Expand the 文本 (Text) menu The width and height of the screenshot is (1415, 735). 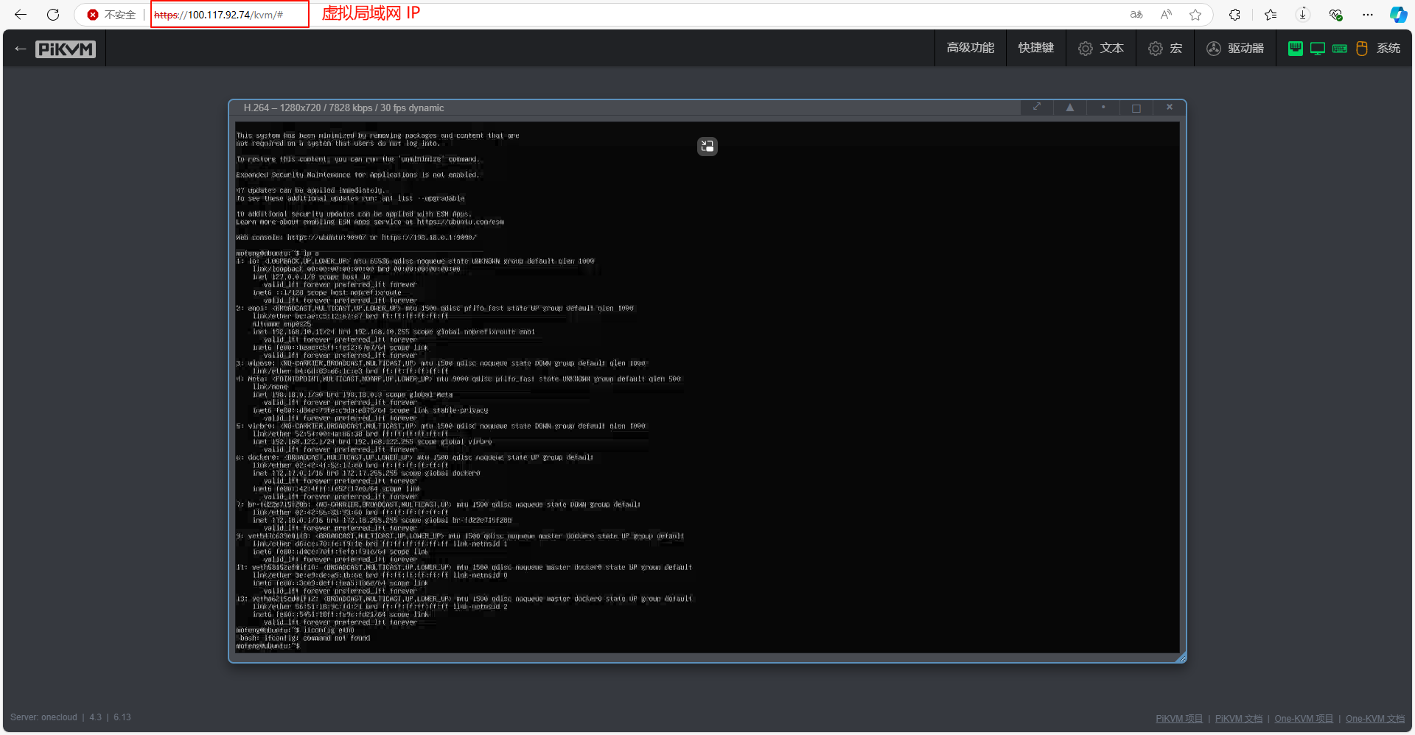tap(1101, 49)
